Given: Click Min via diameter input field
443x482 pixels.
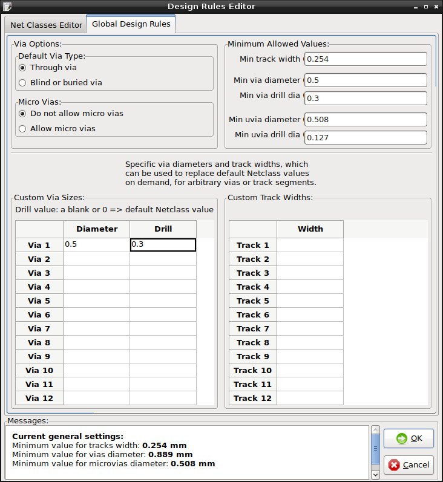Looking at the screenshot, I should pyautogui.click(x=366, y=80).
